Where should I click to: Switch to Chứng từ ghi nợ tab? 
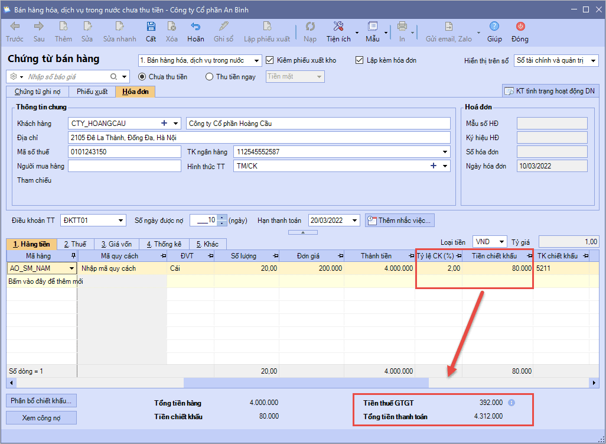point(37,92)
